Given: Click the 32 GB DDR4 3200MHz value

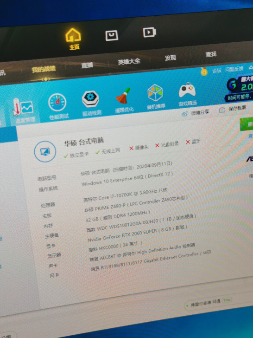Looking at the screenshot, I should tap(118, 216).
